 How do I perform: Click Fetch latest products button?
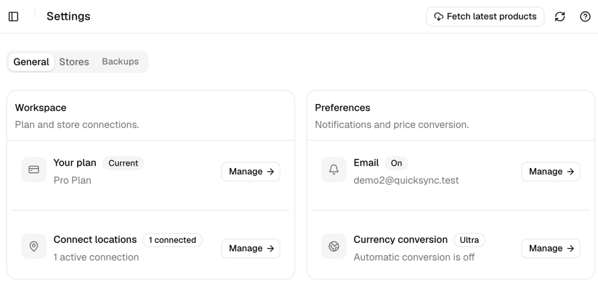click(485, 16)
